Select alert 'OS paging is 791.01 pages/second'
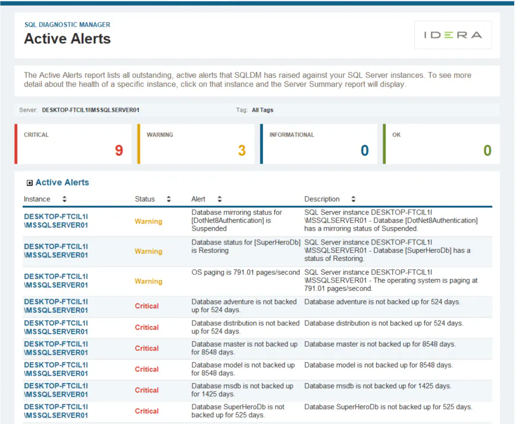 tap(245, 272)
